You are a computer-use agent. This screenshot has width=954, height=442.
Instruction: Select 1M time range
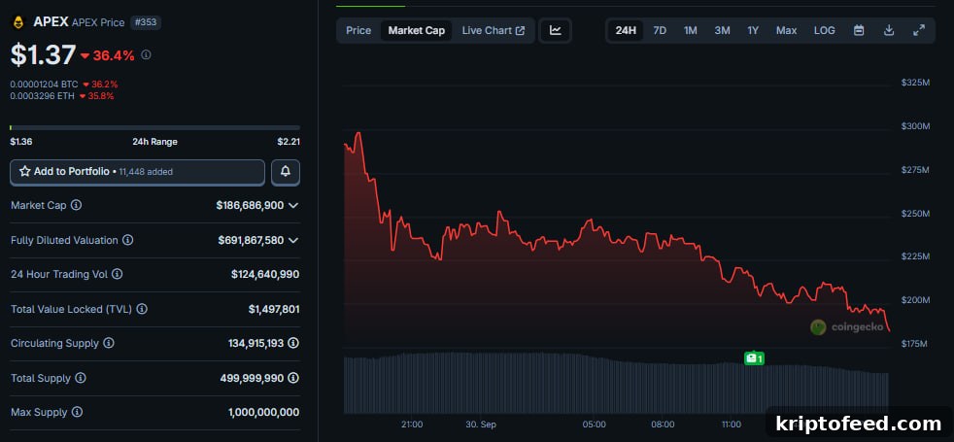click(691, 30)
